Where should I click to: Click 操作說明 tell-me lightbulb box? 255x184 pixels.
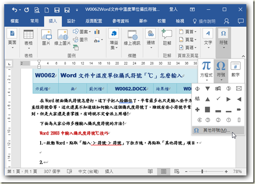tap(204, 21)
